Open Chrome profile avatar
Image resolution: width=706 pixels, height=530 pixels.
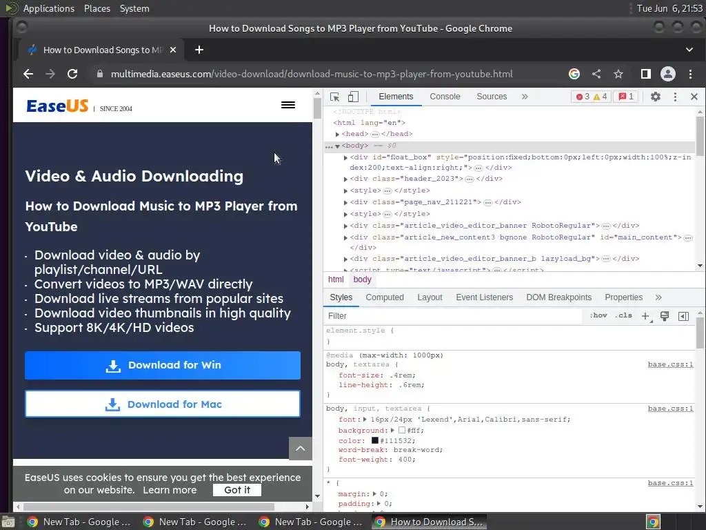pos(667,74)
